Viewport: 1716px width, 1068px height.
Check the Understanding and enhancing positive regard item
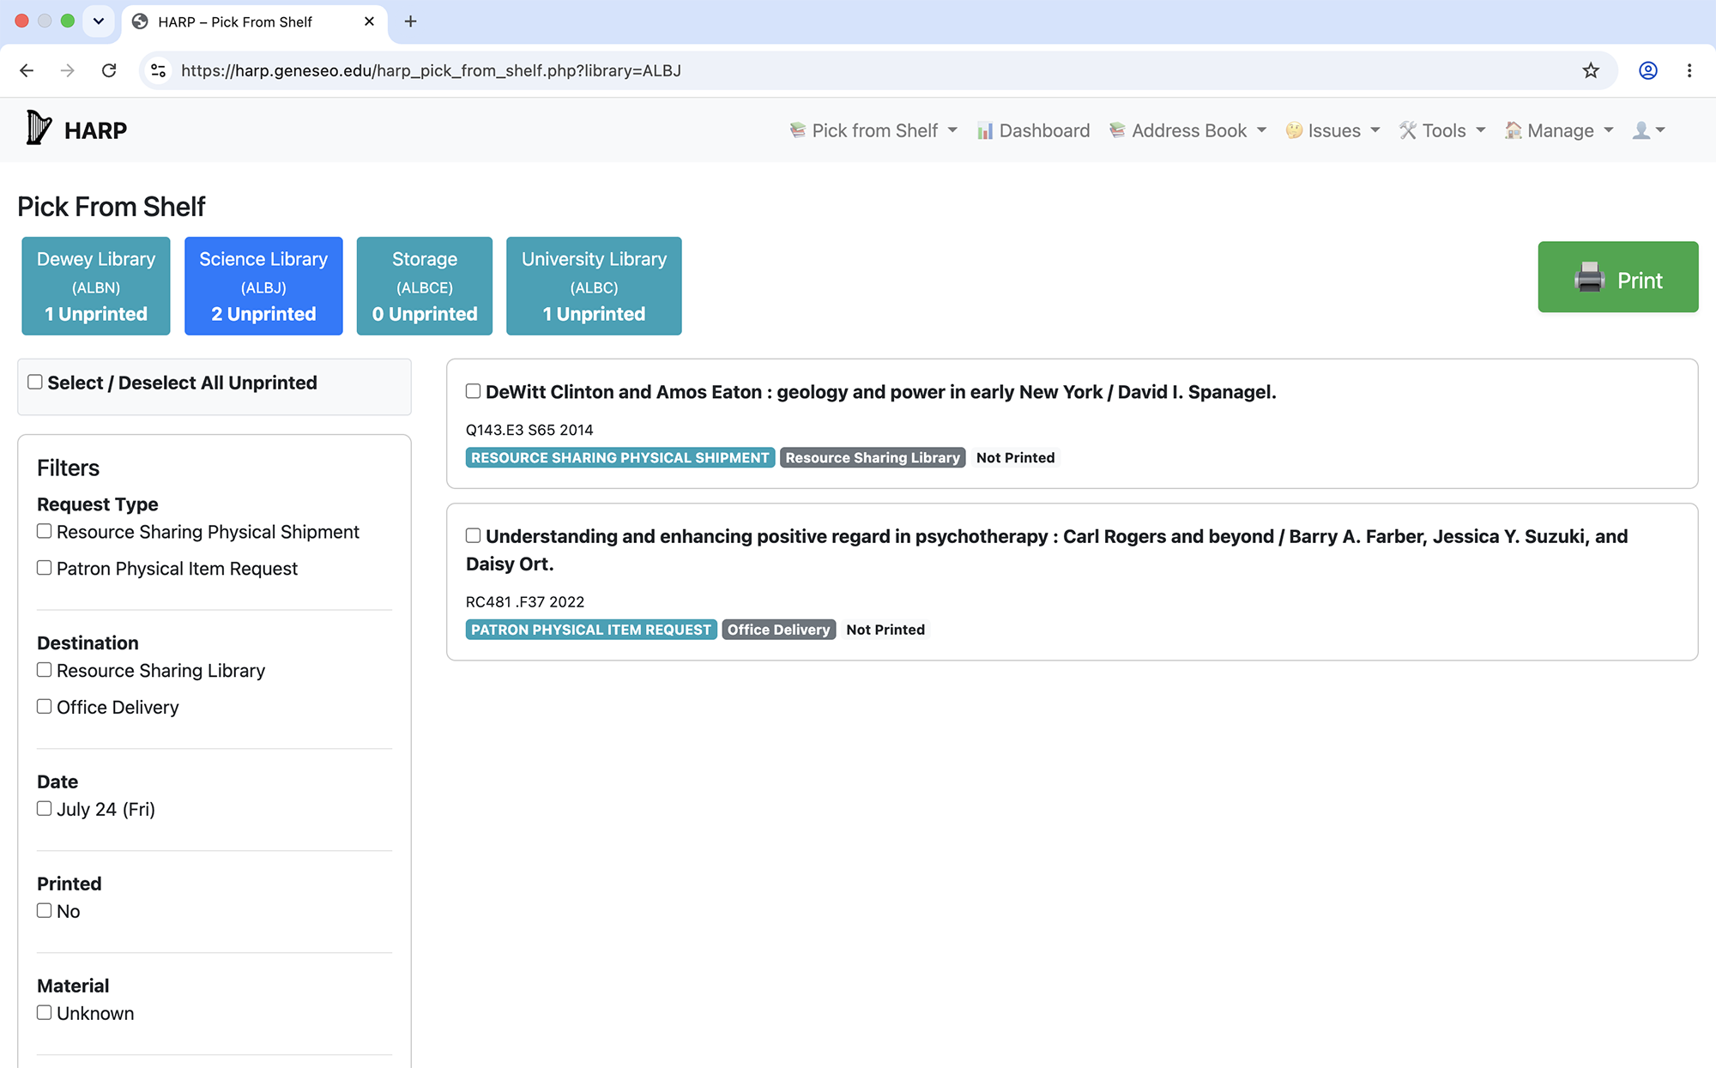point(473,535)
